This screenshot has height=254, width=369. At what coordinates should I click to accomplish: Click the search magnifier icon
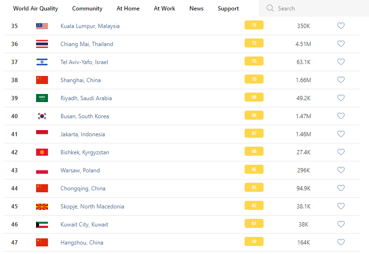coord(270,9)
